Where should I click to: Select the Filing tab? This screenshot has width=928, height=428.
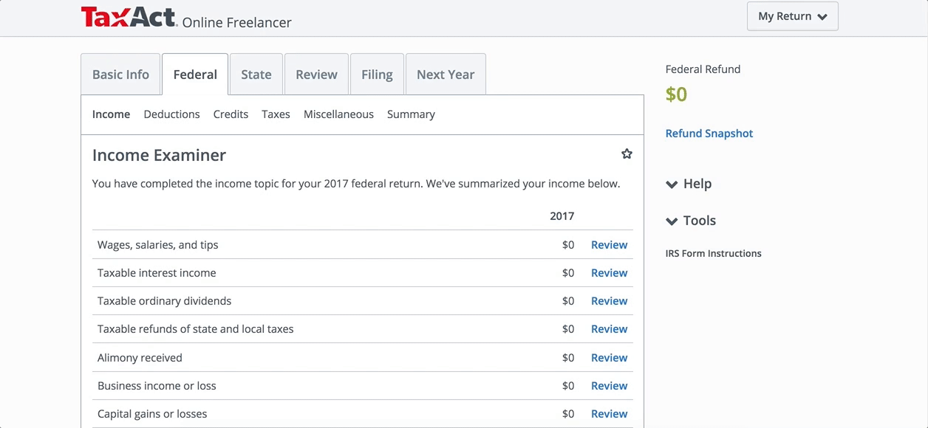coord(377,75)
